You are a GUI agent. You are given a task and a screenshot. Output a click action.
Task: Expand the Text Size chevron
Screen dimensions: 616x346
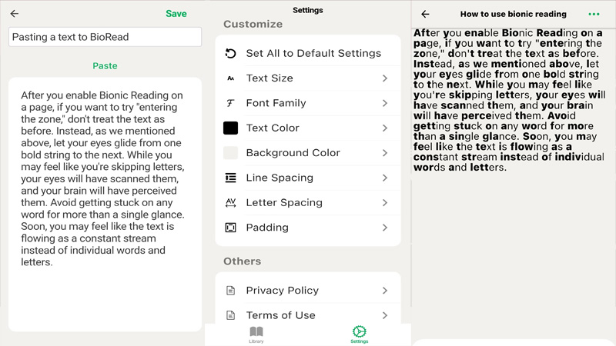click(384, 78)
